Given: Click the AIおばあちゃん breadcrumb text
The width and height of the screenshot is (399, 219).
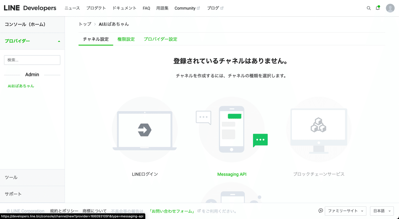Looking at the screenshot, I should (x=114, y=24).
